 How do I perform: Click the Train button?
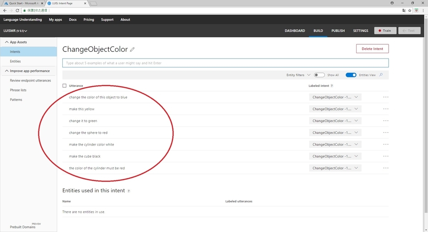(x=385, y=31)
